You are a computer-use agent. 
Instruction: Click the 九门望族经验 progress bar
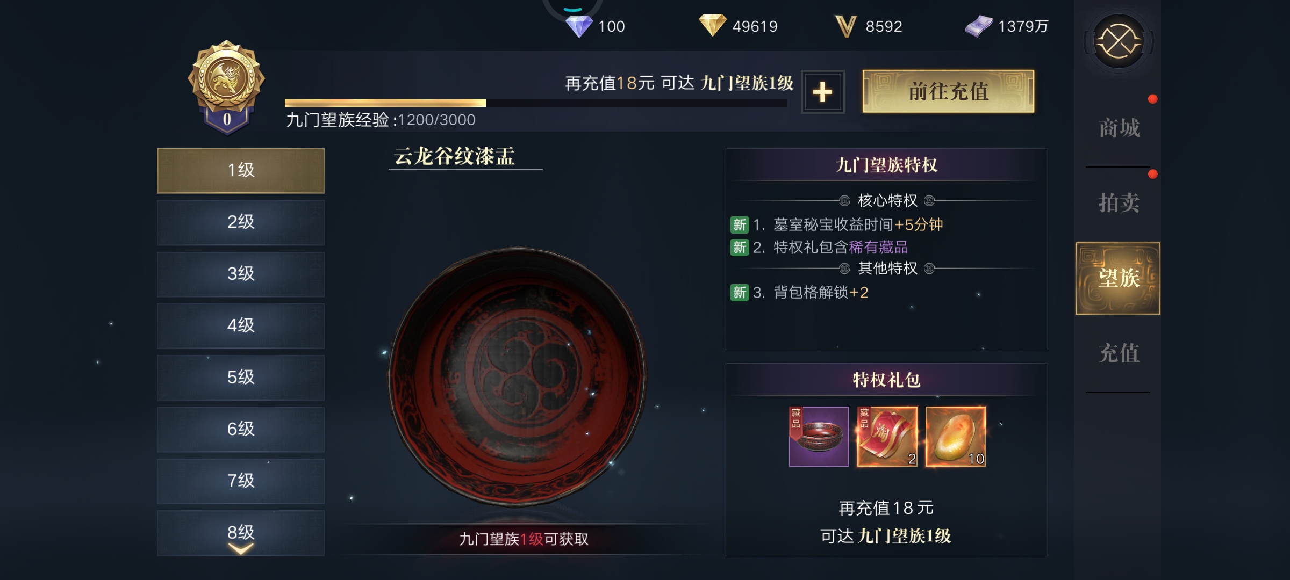pos(536,103)
